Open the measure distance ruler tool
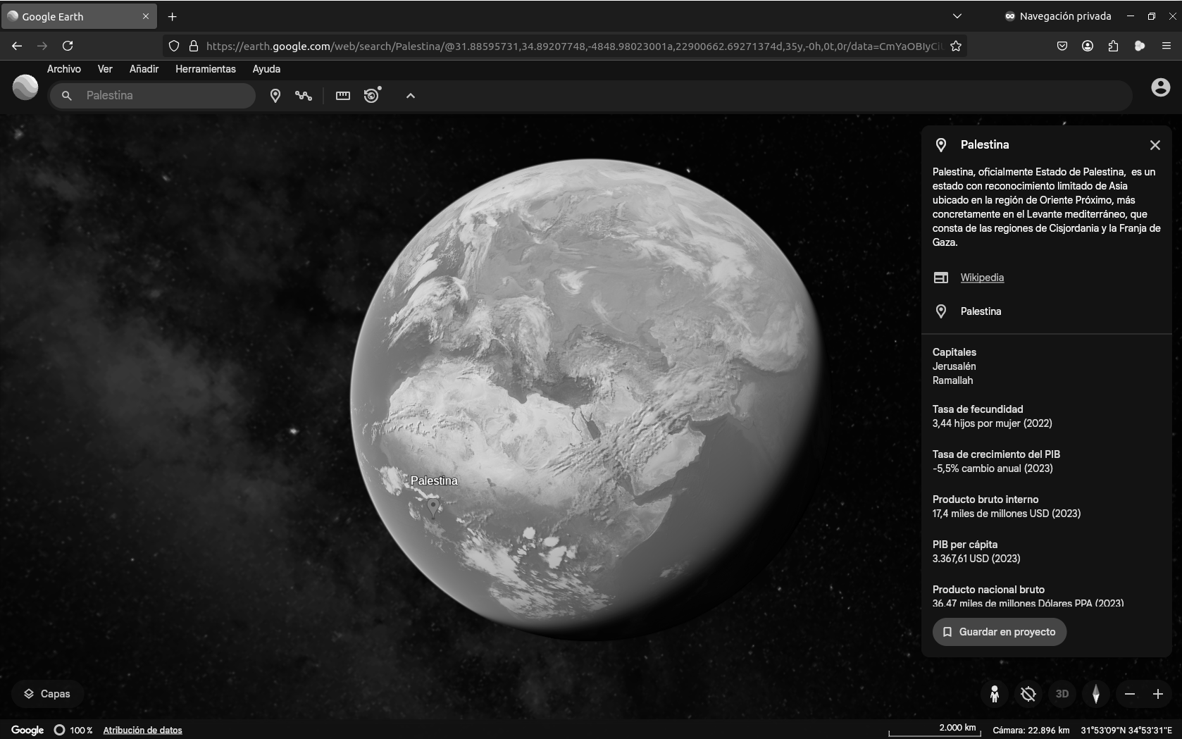Screen dimensions: 1182x739 pos(343,96)
